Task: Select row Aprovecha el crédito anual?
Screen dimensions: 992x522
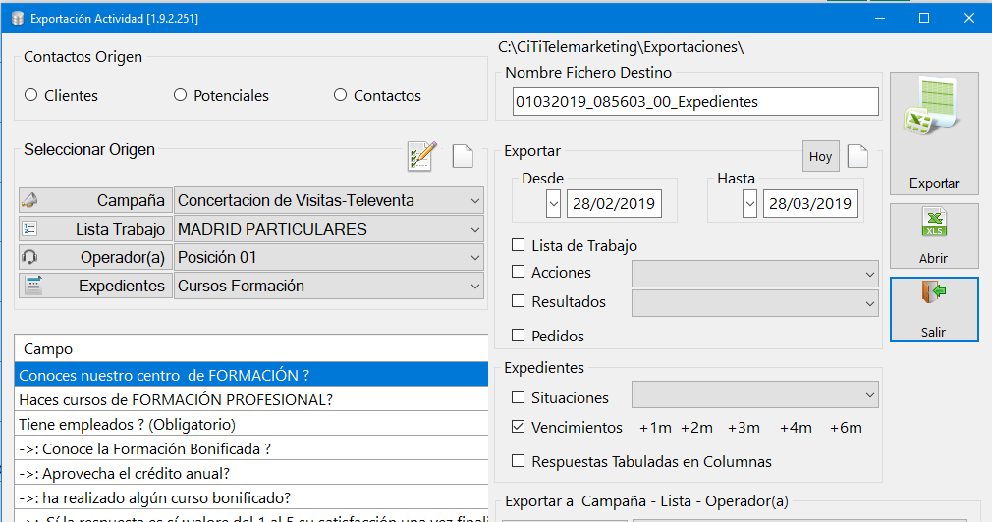Action: coord(251,473)
